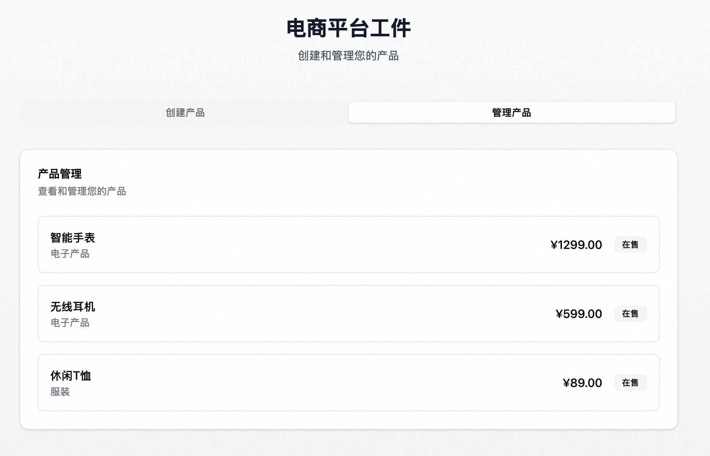This screenshot has width=710, height=456.
Task: Click the 电商平台工件 page title
Action: [348, 28]
